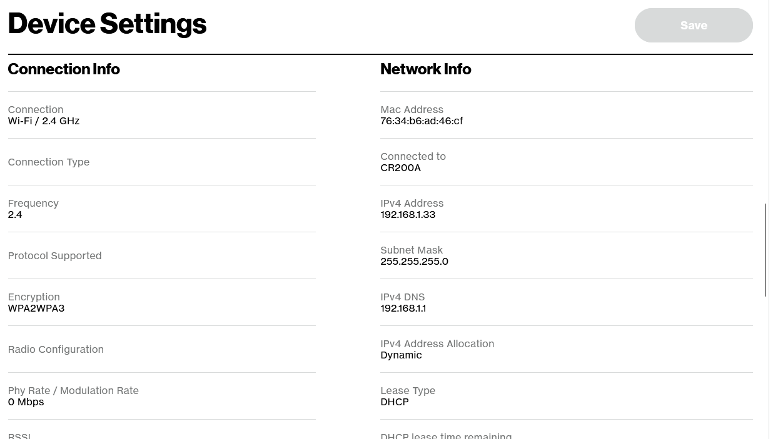Viewport: 783px width, 439px height.
Task: Click the Mac Address value 76:34:b6:ad:46:cf
Action: tap(422, 121)
